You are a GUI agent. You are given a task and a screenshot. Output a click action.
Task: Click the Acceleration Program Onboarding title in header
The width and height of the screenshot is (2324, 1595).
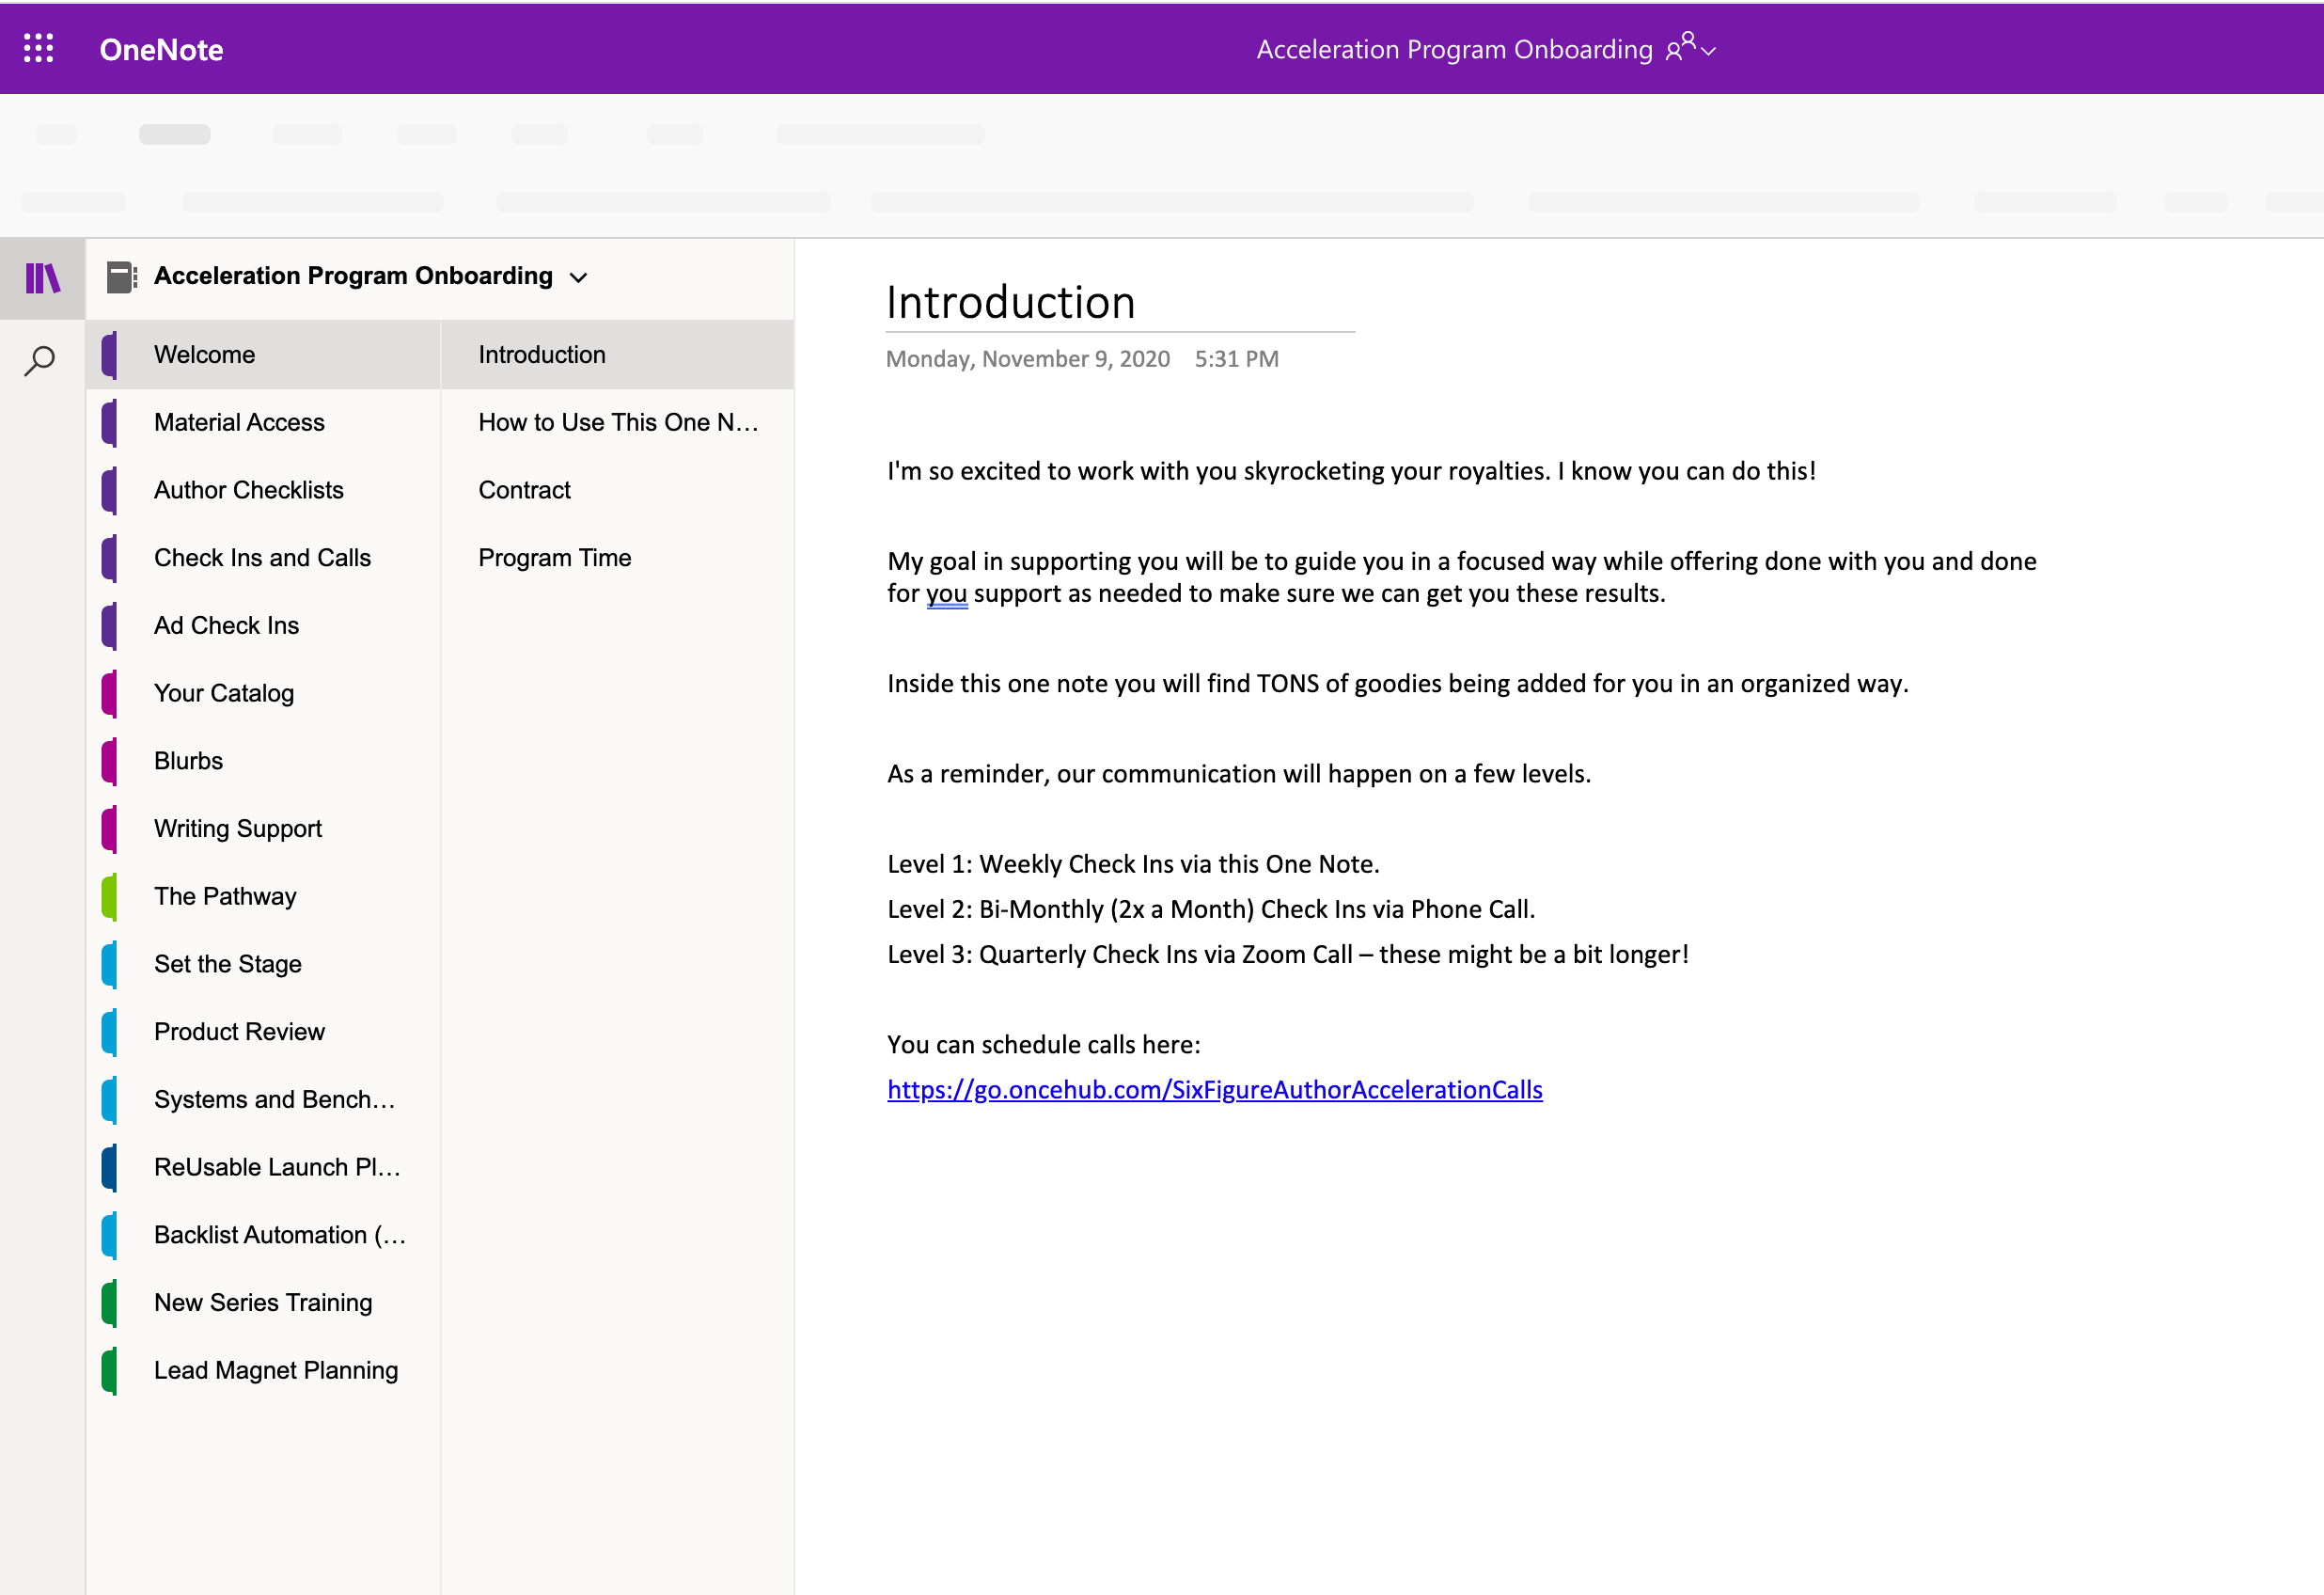tap(1454, 49)
